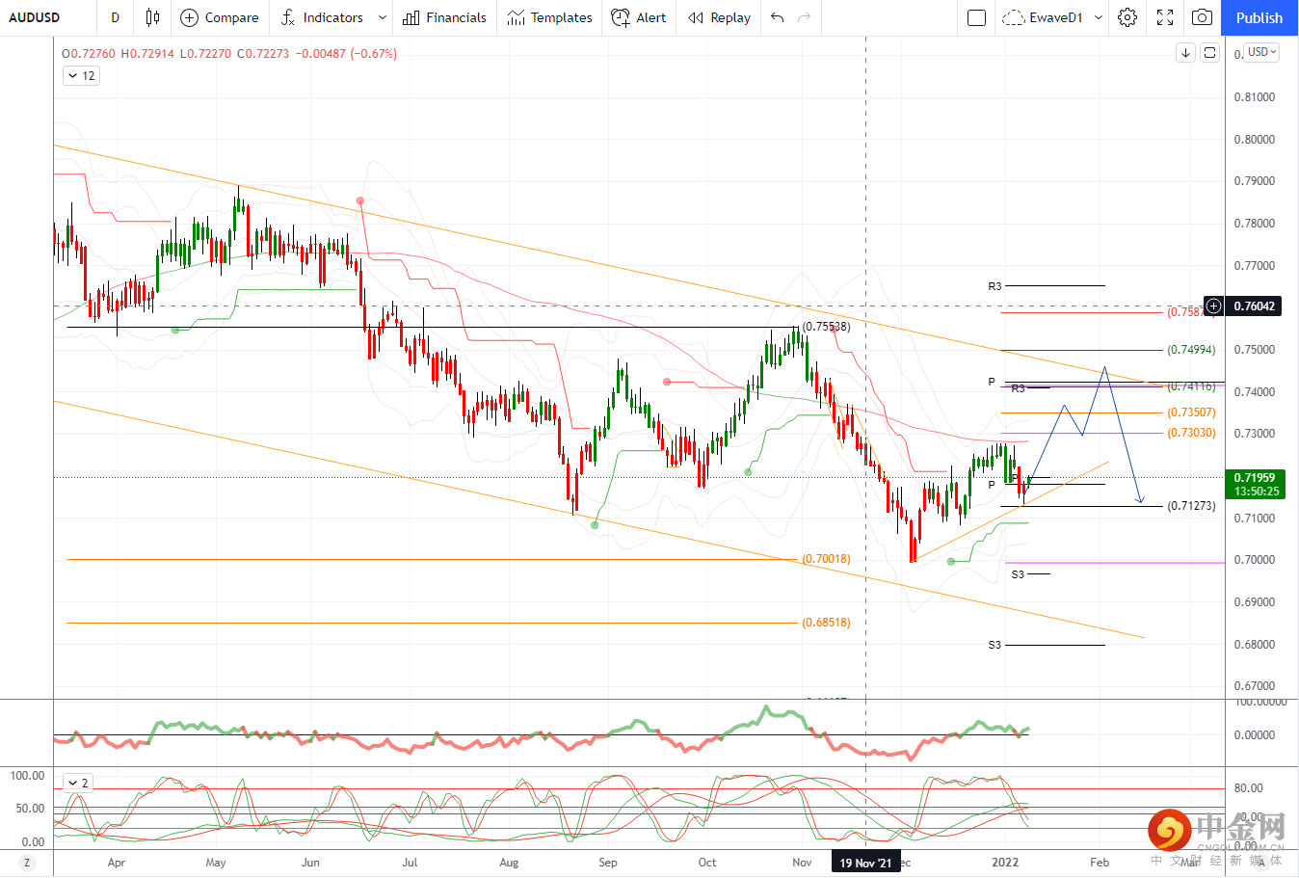Click 0.81000 on the price scale
The width and height of the screenshot is (1299, 878).
pyautogui.click(x=1255, y=97)
